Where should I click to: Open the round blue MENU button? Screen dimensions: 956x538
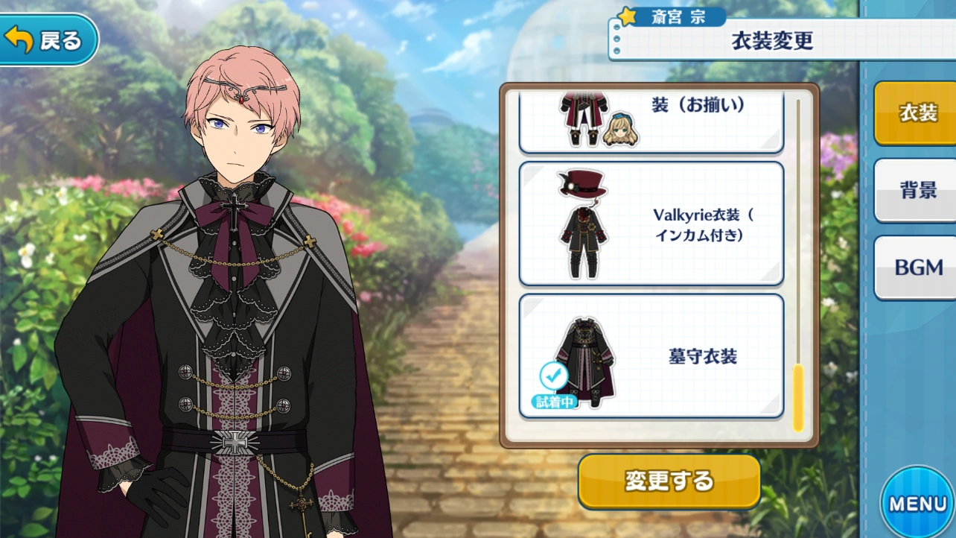[x=918, y=503]
